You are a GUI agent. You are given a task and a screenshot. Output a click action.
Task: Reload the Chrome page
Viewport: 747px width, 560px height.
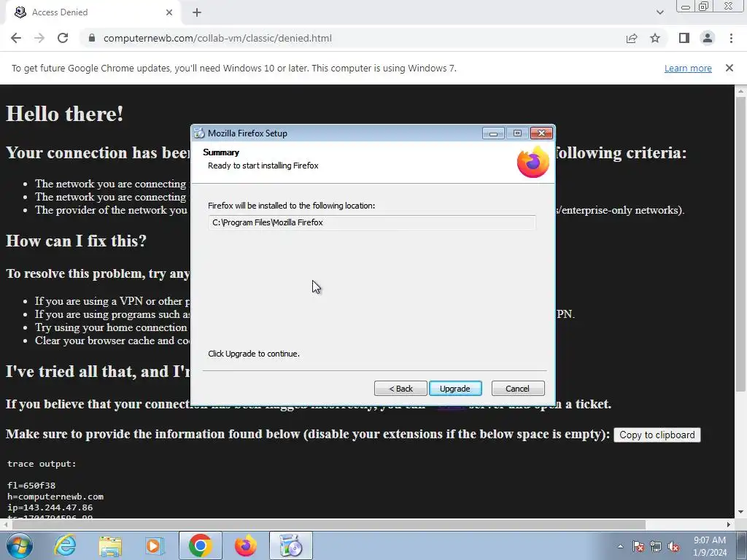click(63, 38)
